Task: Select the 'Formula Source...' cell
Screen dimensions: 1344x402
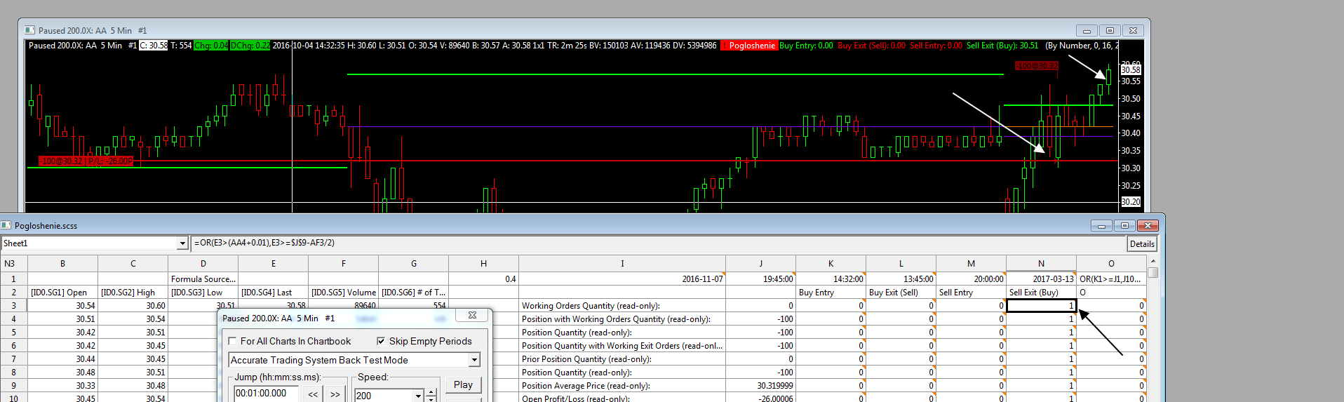Action: [x=203, y=279]
